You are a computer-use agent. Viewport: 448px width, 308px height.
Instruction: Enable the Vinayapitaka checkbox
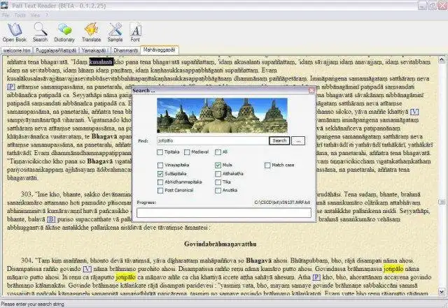point(160,165)
